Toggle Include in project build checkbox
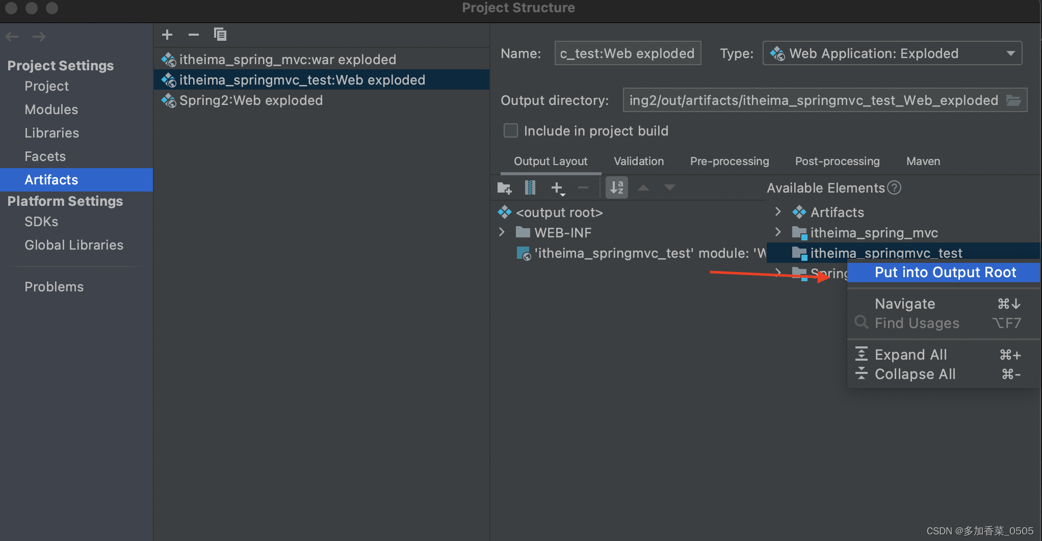This screenshot has height=541, width=1042. 511,131
